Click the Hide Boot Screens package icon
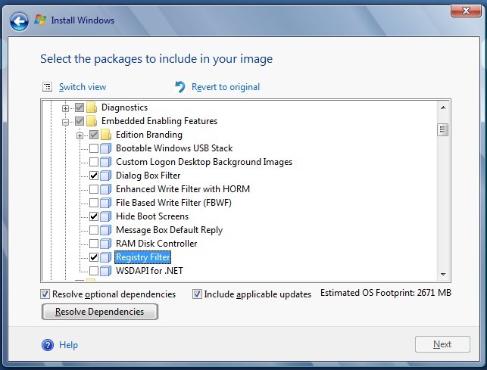 coord(106,216)
